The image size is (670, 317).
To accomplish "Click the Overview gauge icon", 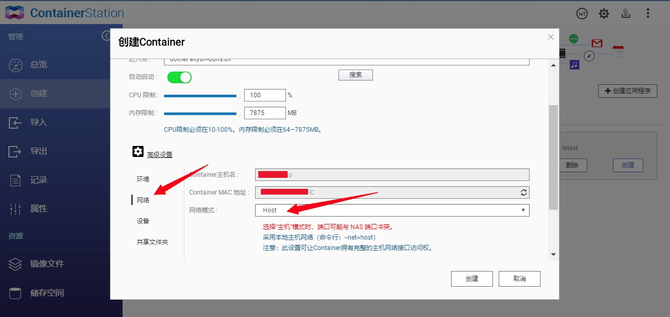I will pyautogui.click(x=16, y=65).
